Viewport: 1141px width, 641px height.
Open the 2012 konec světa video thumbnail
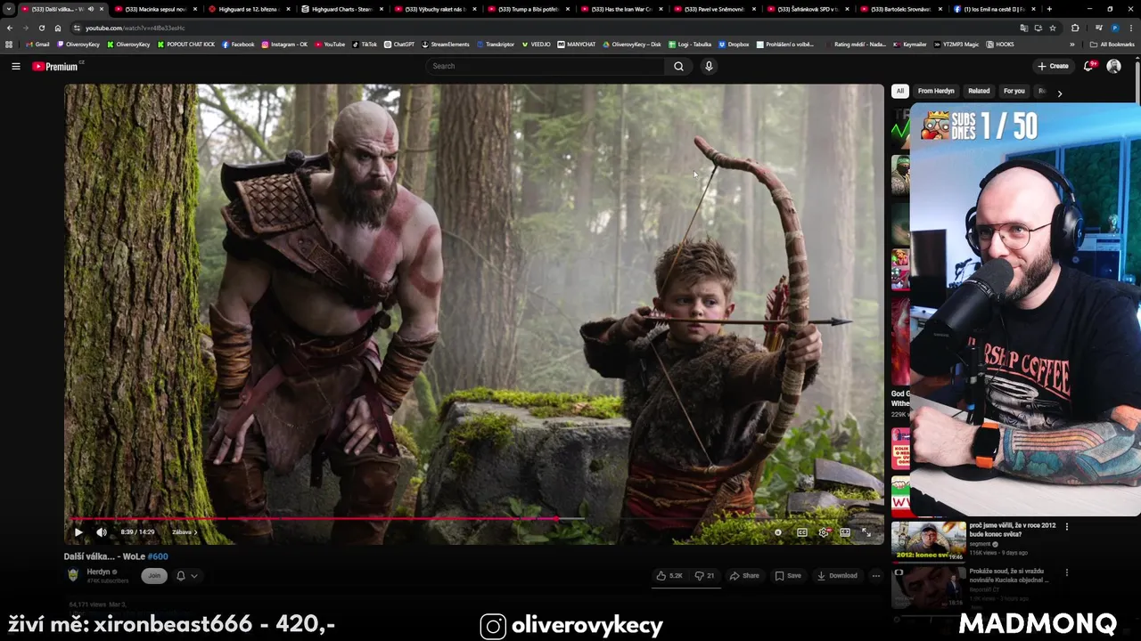pos(928,540)
